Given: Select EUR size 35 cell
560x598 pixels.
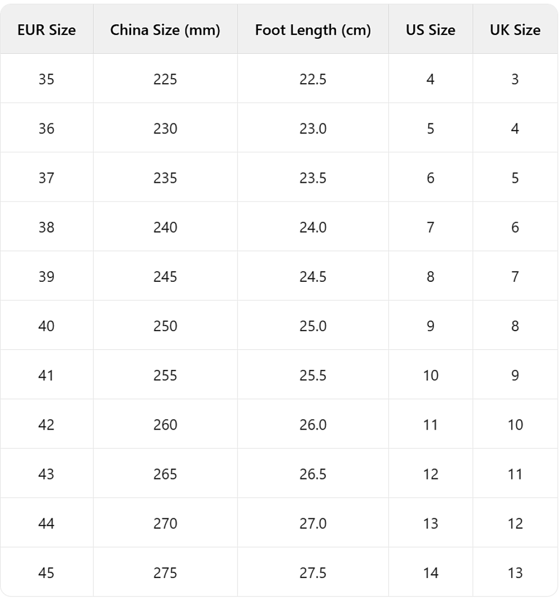Looking at the screenshot, I should [x=46, y=79].
